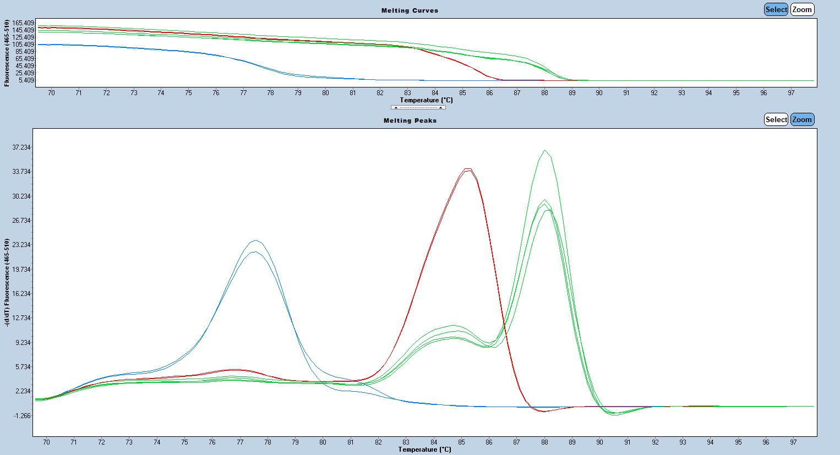This screenshot has width=840, height=455.
Task: Click the Melting Curves chart title
Action: coord(410,10)
